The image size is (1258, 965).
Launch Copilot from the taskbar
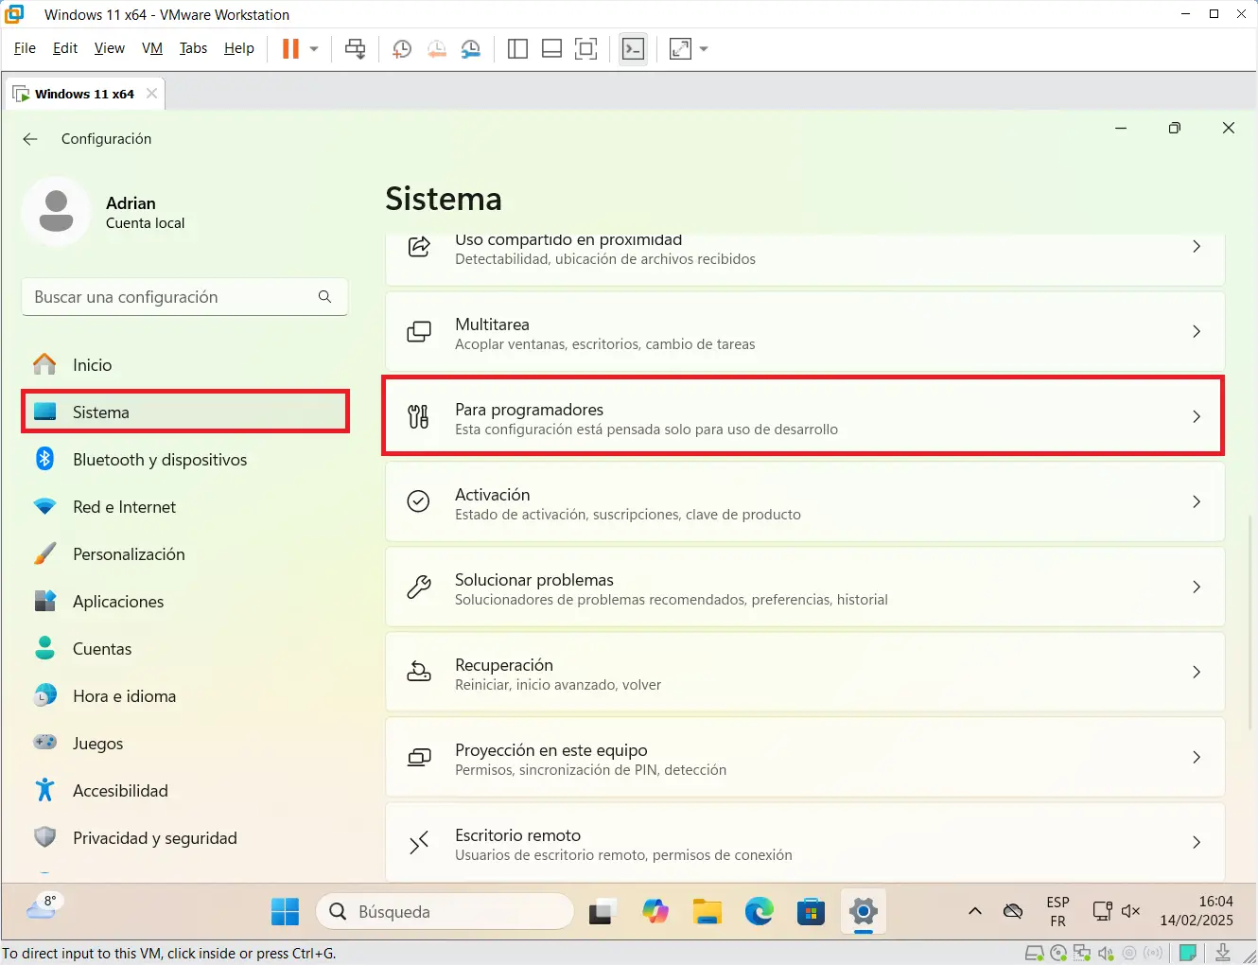[655, 912]
